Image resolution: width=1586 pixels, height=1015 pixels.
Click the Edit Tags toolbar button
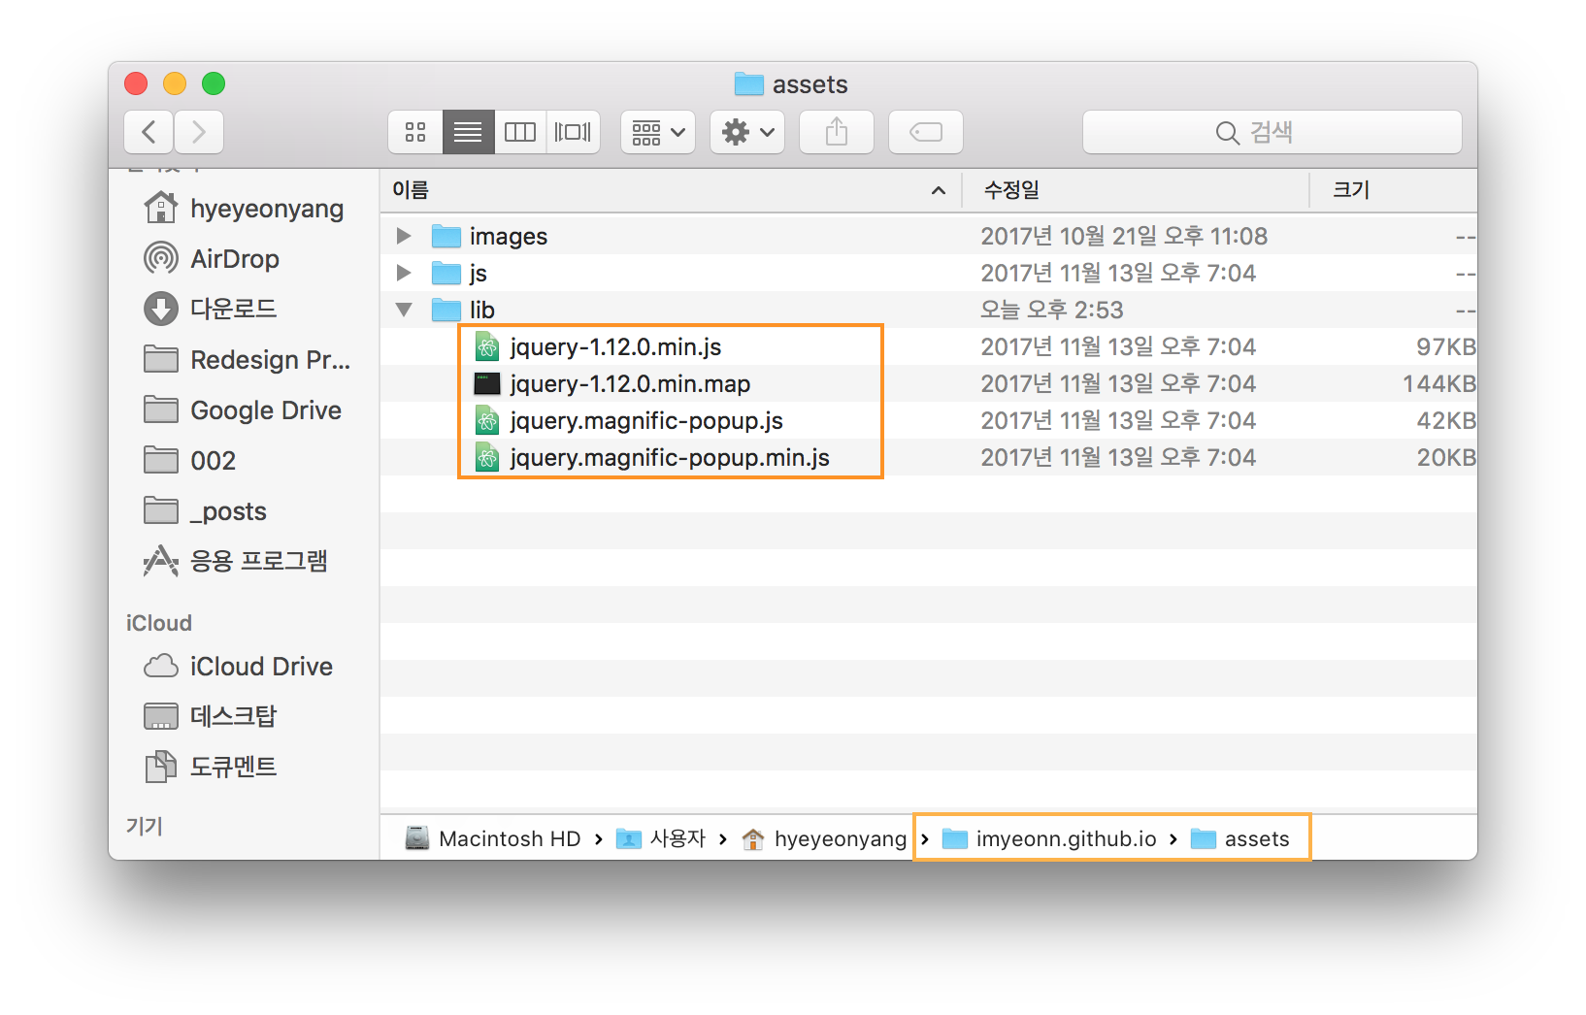pyautogui.click(x=926, y=132)
